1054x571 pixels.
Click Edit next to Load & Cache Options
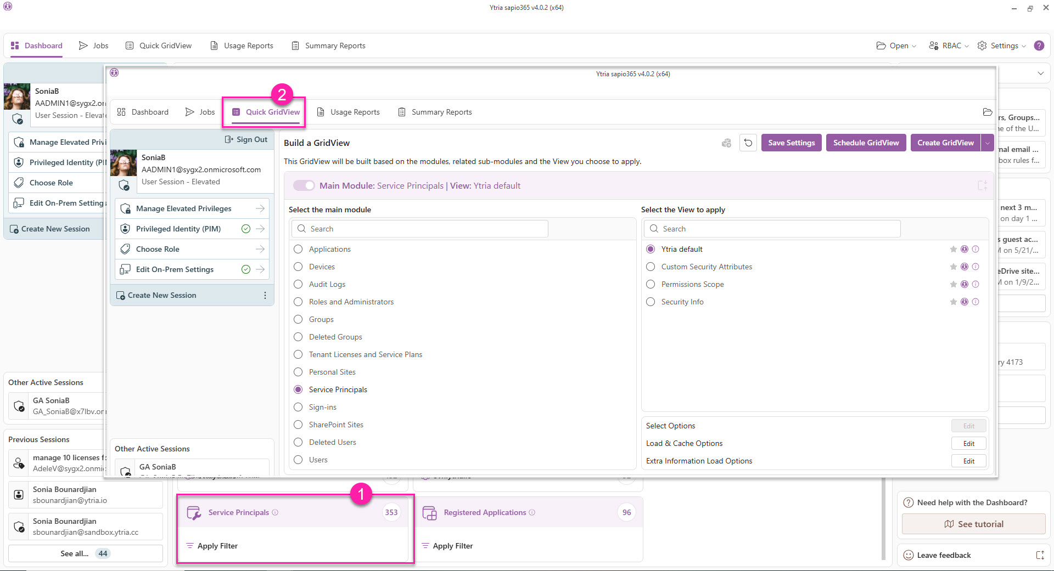coord(968,443)
